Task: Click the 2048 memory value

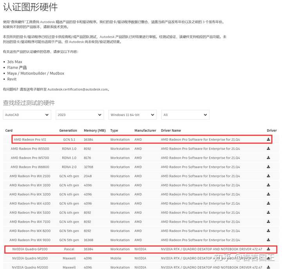Action: 88,176
